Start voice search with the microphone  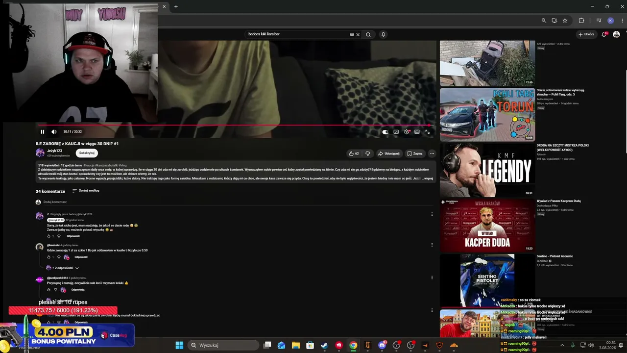(383, 34)
